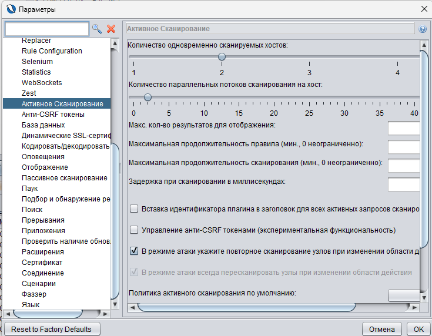Toggle attack mode rescan prompt checkbox
The image size is (432, 336).
point(134,251)
